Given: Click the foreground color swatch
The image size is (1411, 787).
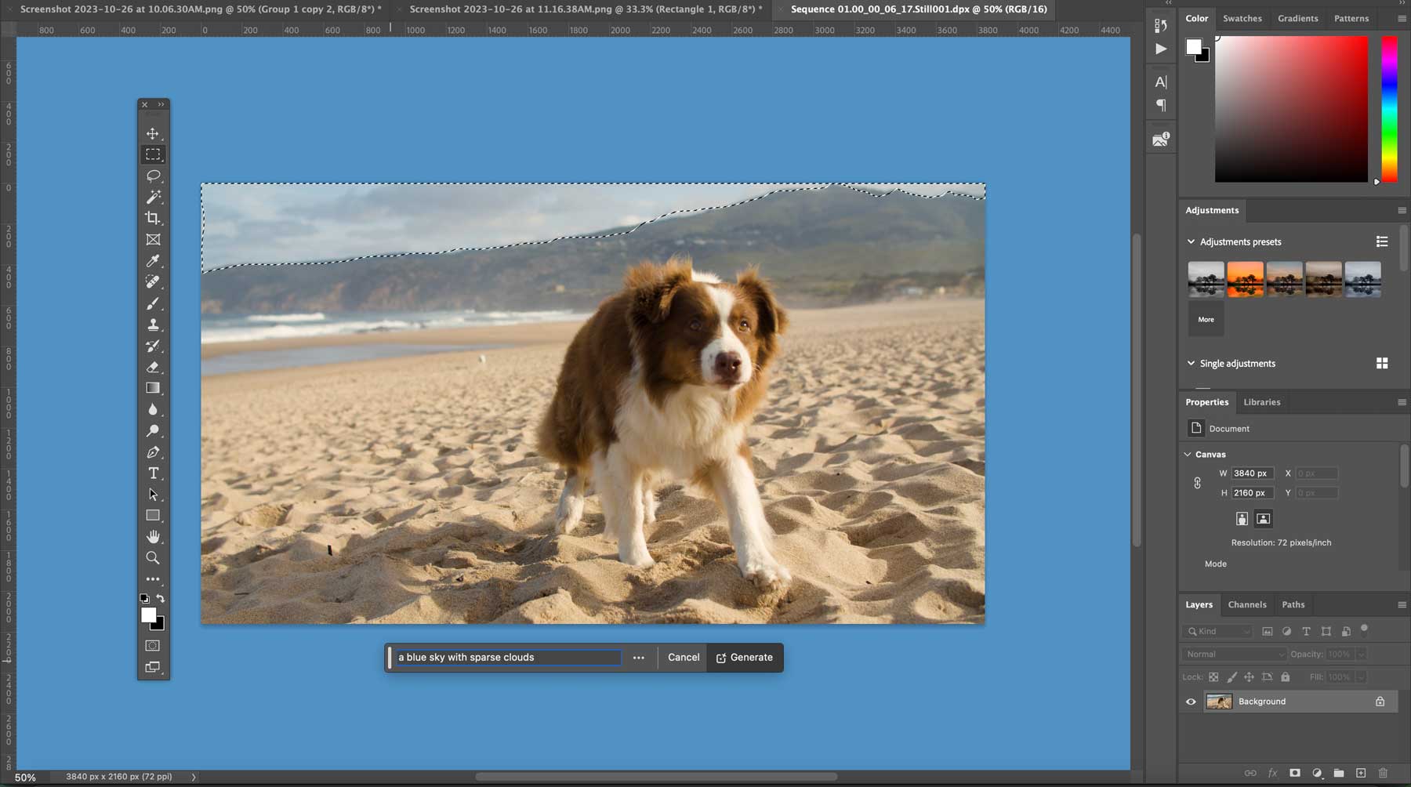Looking at the screenshot, I should click(x=150, y=615).
